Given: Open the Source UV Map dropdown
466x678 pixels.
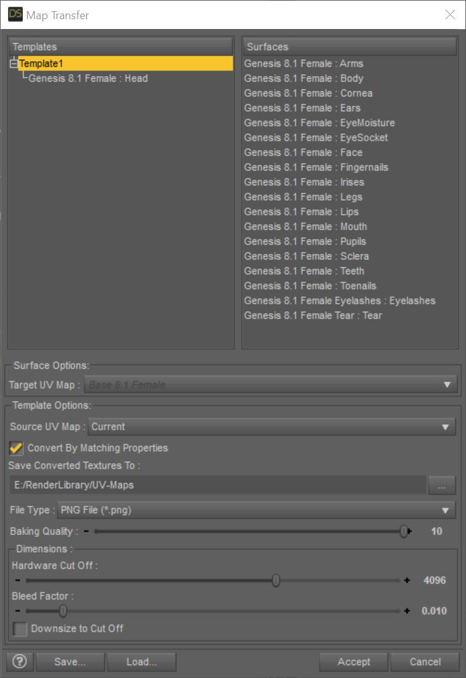Looking at the screenshot, I should tap(272, 427).
